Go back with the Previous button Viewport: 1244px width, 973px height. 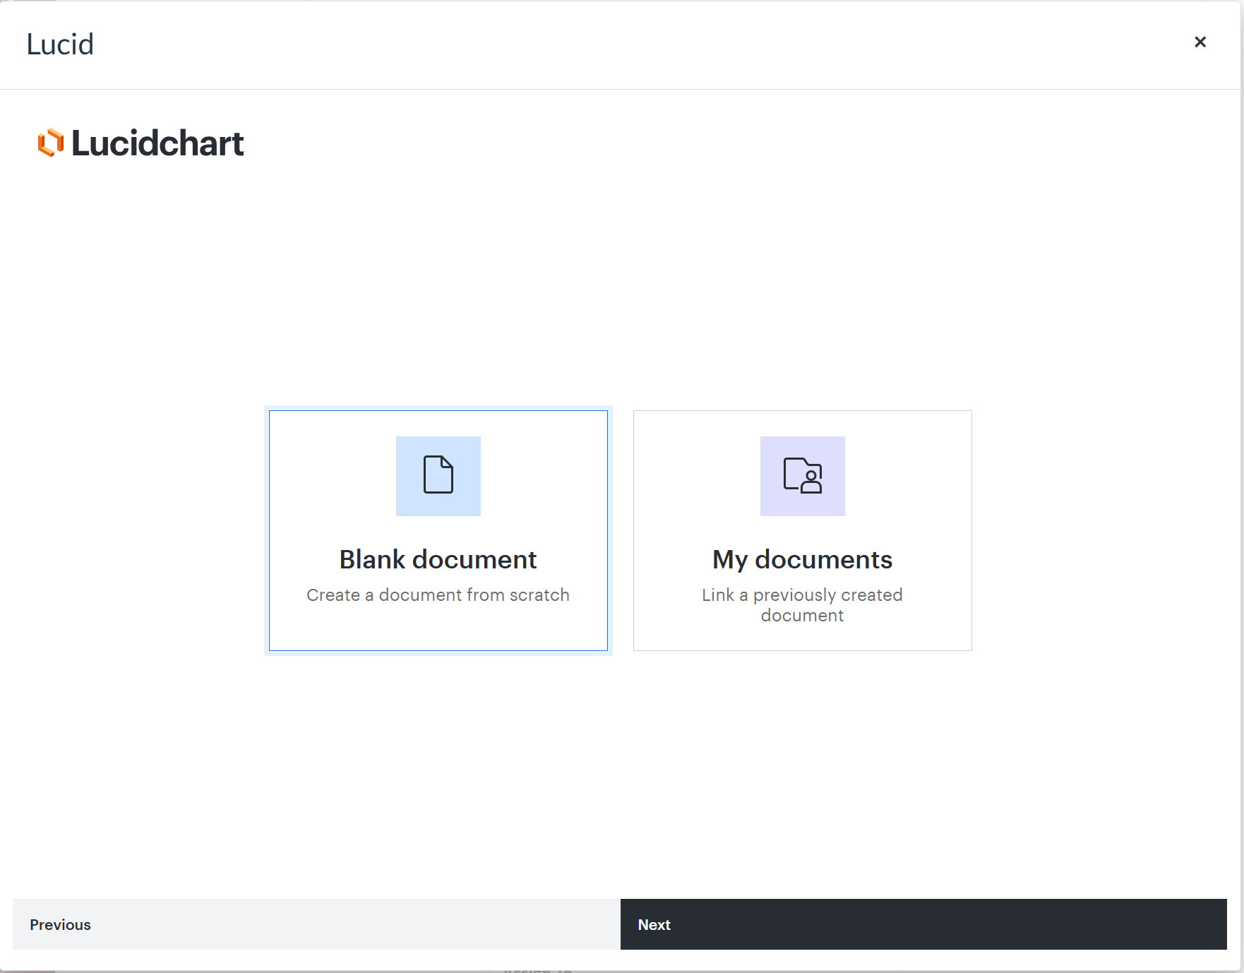pyautogui.click(x=316, y=924)
